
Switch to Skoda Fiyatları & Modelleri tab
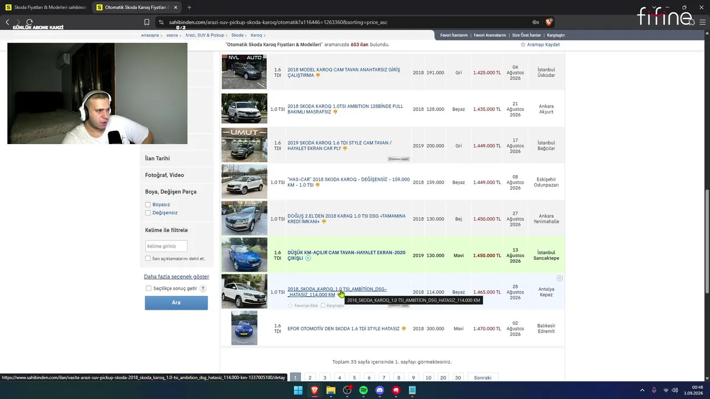tap(45, 7)
